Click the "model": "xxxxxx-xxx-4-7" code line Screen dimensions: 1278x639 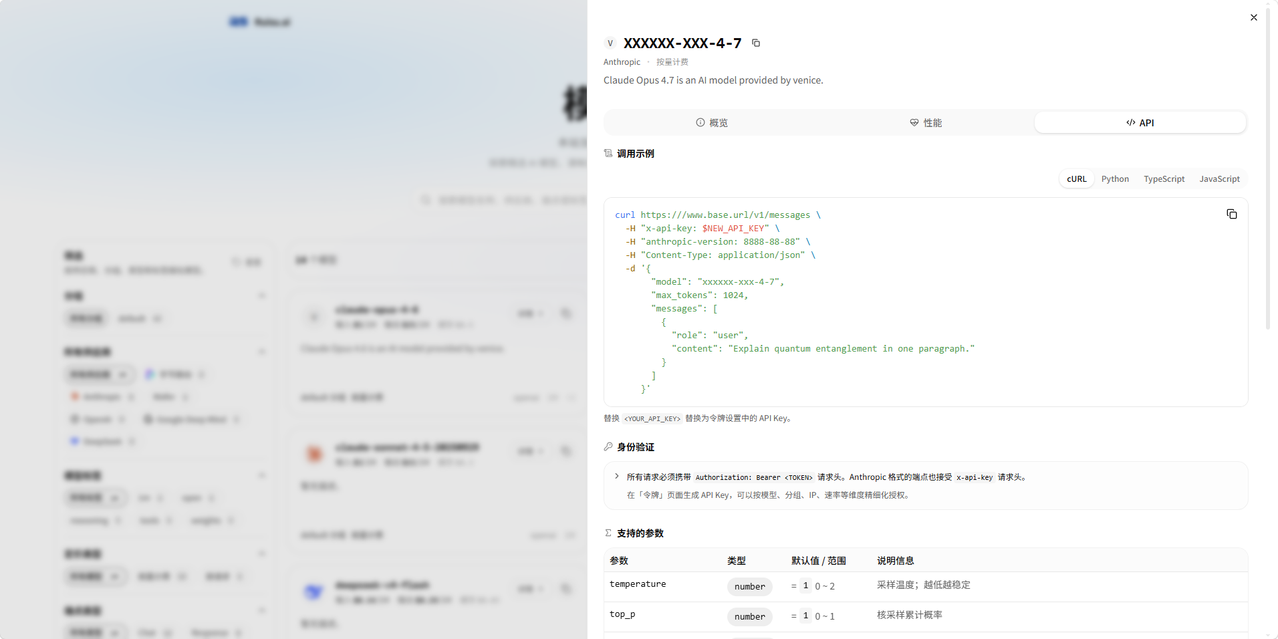coord(718,282)
